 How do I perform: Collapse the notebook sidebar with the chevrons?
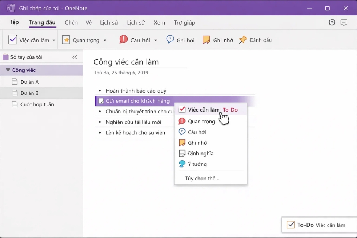click(74, 57)
